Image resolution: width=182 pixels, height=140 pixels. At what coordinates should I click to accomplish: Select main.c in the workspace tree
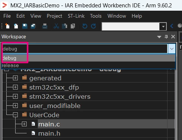[49, 124]
